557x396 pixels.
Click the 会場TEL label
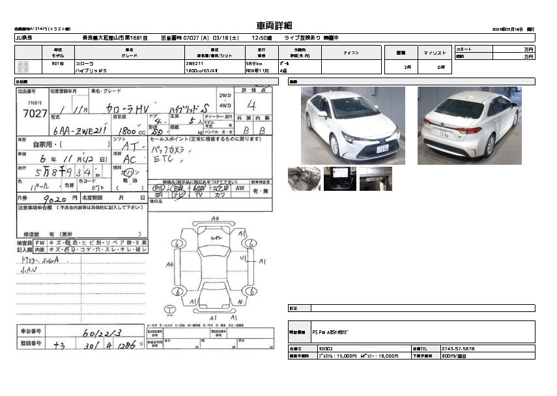click(x=420, y=348)
